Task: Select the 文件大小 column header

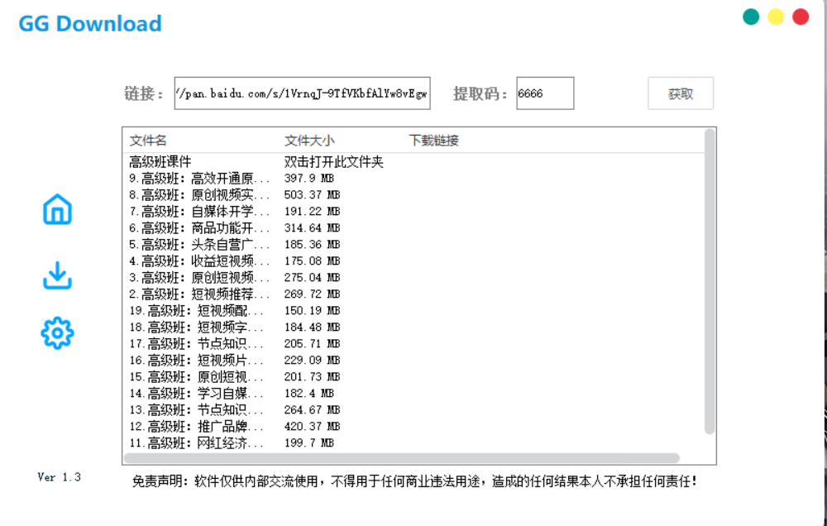Action: tap(305, 140)
